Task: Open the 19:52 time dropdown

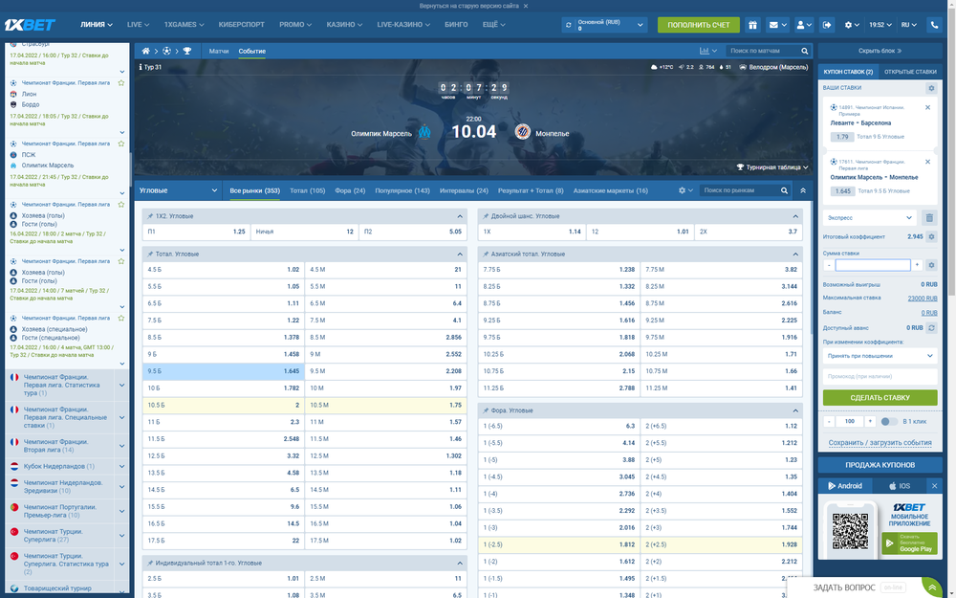Action: coord(880,25)
